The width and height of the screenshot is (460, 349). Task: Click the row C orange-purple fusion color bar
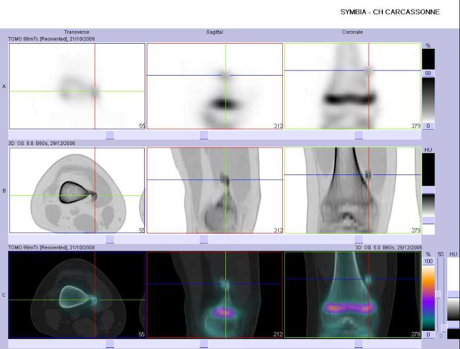[x=428, y=298]
